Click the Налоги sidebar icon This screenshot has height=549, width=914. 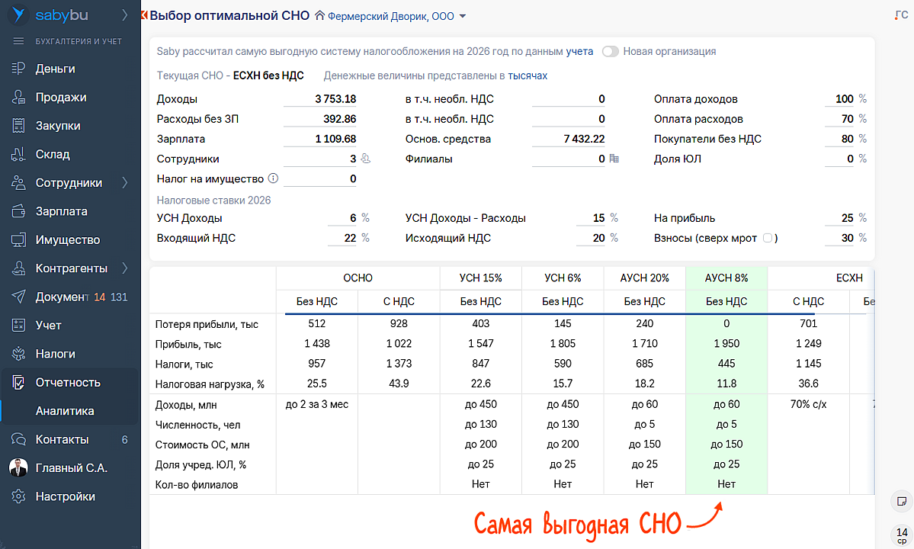tap(19, 354)
